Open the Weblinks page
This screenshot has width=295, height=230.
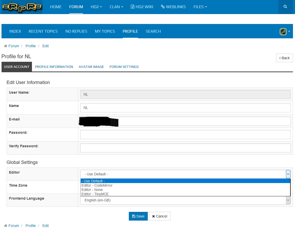point(173,7)
